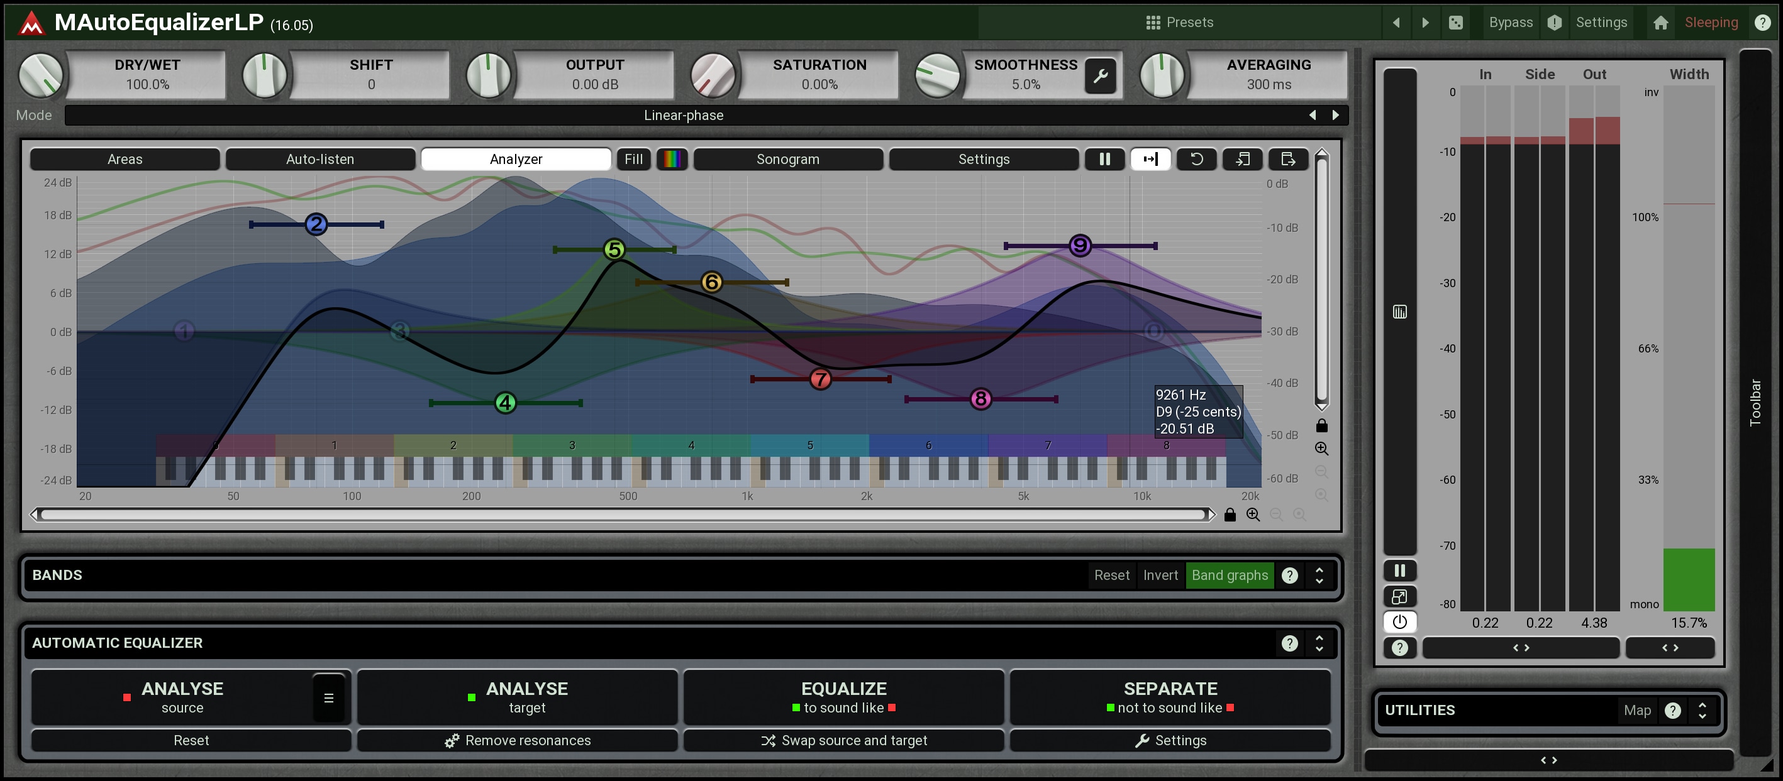Image resolution: width=1783 pixels, height=781 pixels.
Task: Open the meter settings icon
Action: pyautogui.click(x=1399, y=312)
